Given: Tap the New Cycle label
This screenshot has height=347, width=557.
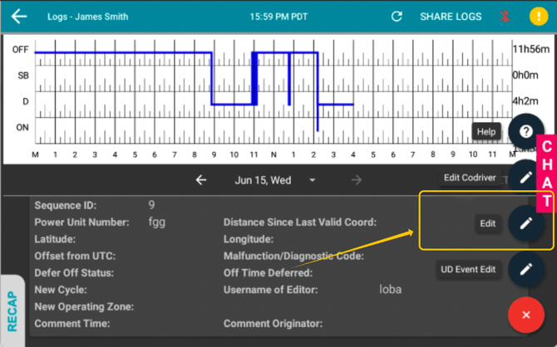Looking at the screenshot, I should click(x=61, y=290).
